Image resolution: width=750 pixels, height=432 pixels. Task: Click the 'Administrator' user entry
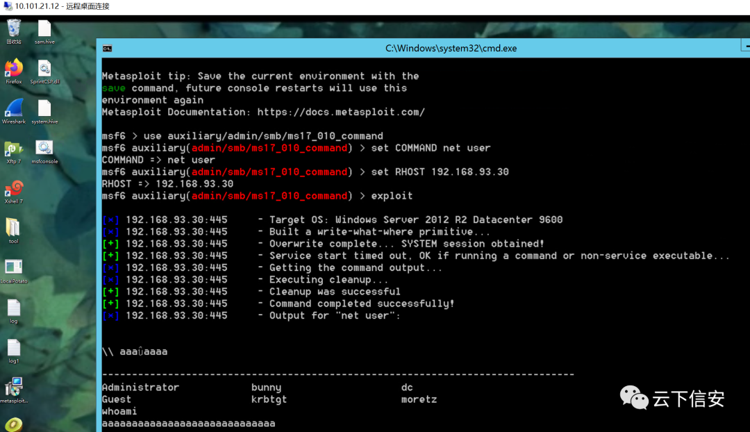pyautogui.click(x=140, y=387)
